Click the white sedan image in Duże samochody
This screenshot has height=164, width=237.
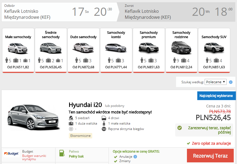coord(84,48)
